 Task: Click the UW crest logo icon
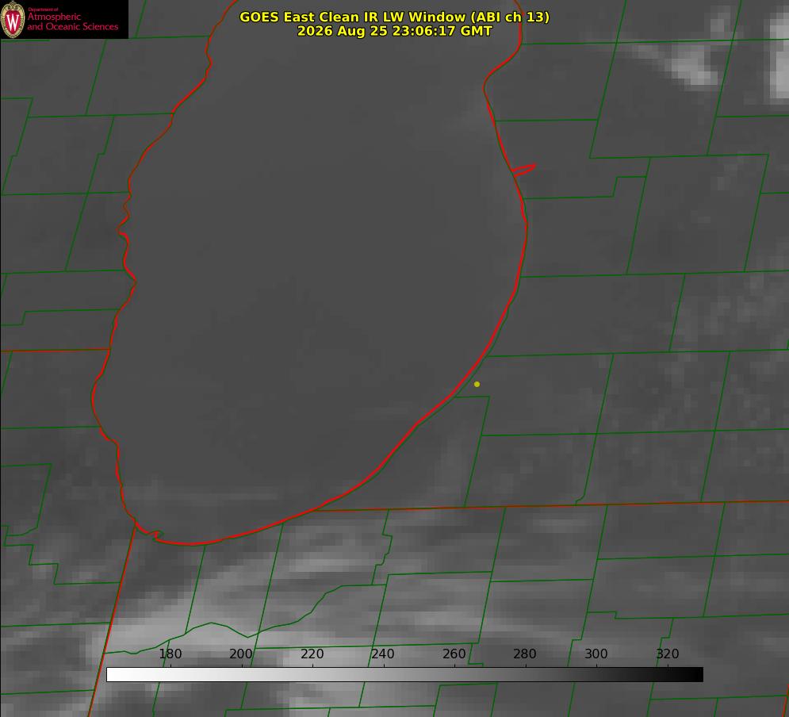(x=13, y=19)
